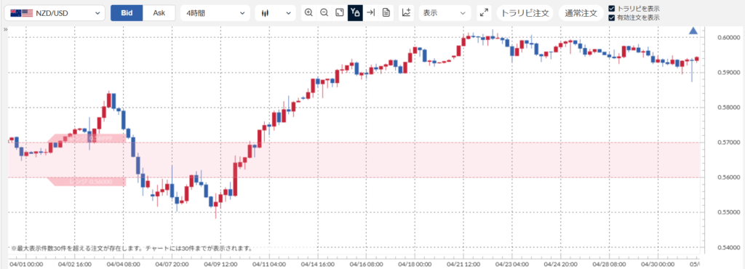Screen dimensions: 745x269
Task: Open the add indicator chart icon
Action: 406,13
